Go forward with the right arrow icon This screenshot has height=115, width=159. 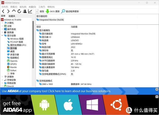(8, 11)
